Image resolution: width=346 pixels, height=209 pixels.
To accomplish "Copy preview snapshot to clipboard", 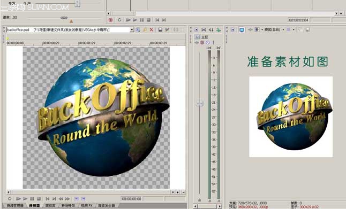I will pos(300,29).
